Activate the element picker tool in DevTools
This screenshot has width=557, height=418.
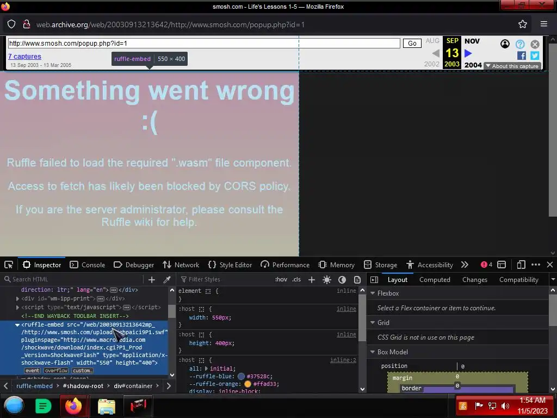click(x=9, y=265)
